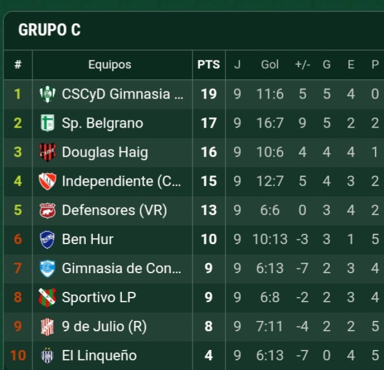Select the 9 de Julio (R) name

pyautogui.click(x=104, y=326)
